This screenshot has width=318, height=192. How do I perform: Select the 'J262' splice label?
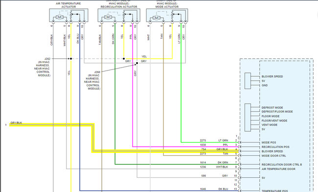[x=47, y=59]
